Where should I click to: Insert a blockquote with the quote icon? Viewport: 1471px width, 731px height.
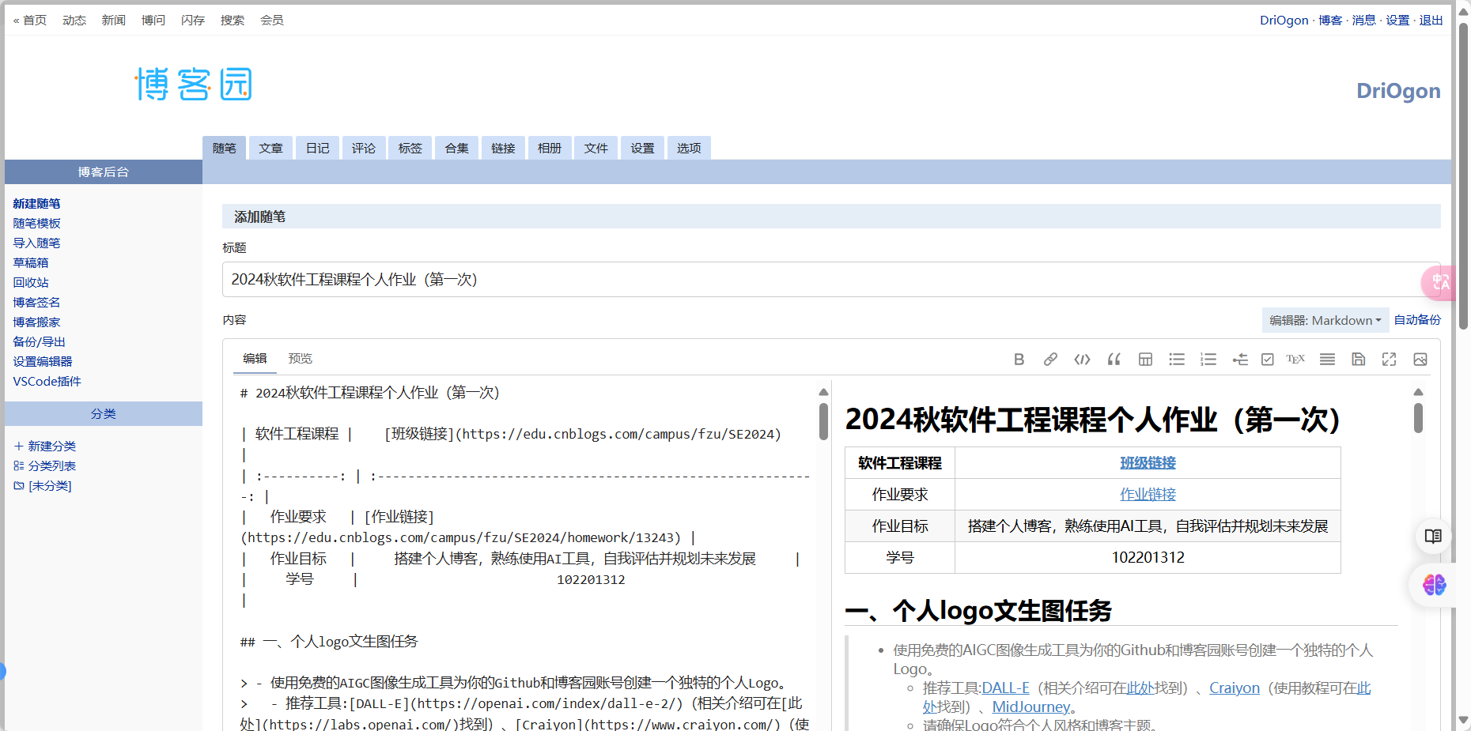(x=1114, y=360)
